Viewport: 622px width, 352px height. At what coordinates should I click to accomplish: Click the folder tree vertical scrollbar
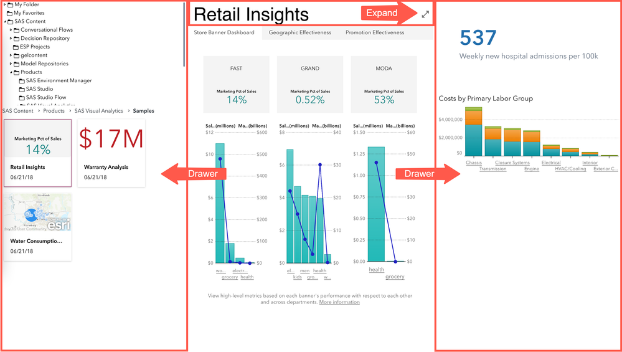click(184, 34)
